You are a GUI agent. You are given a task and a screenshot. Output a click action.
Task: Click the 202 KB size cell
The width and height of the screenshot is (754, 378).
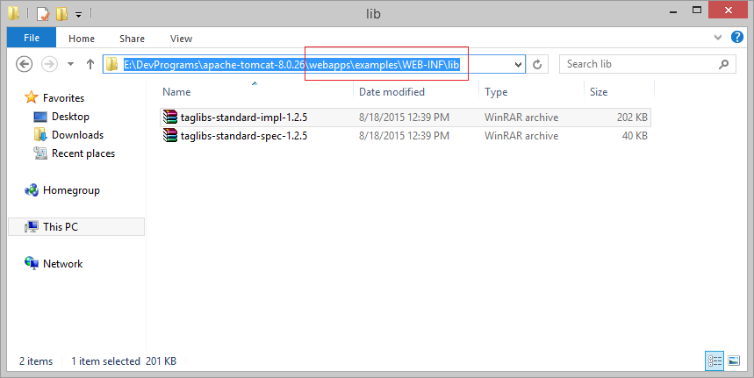click(x=632, y=118)
